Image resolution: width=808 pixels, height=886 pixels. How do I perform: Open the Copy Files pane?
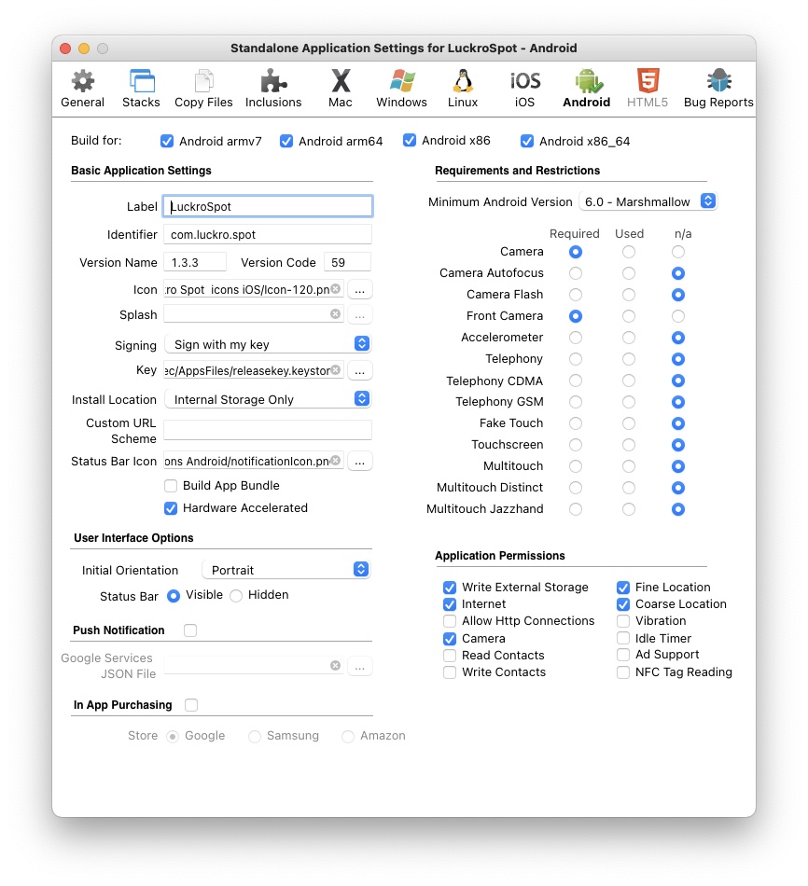[x=203, y=90]
